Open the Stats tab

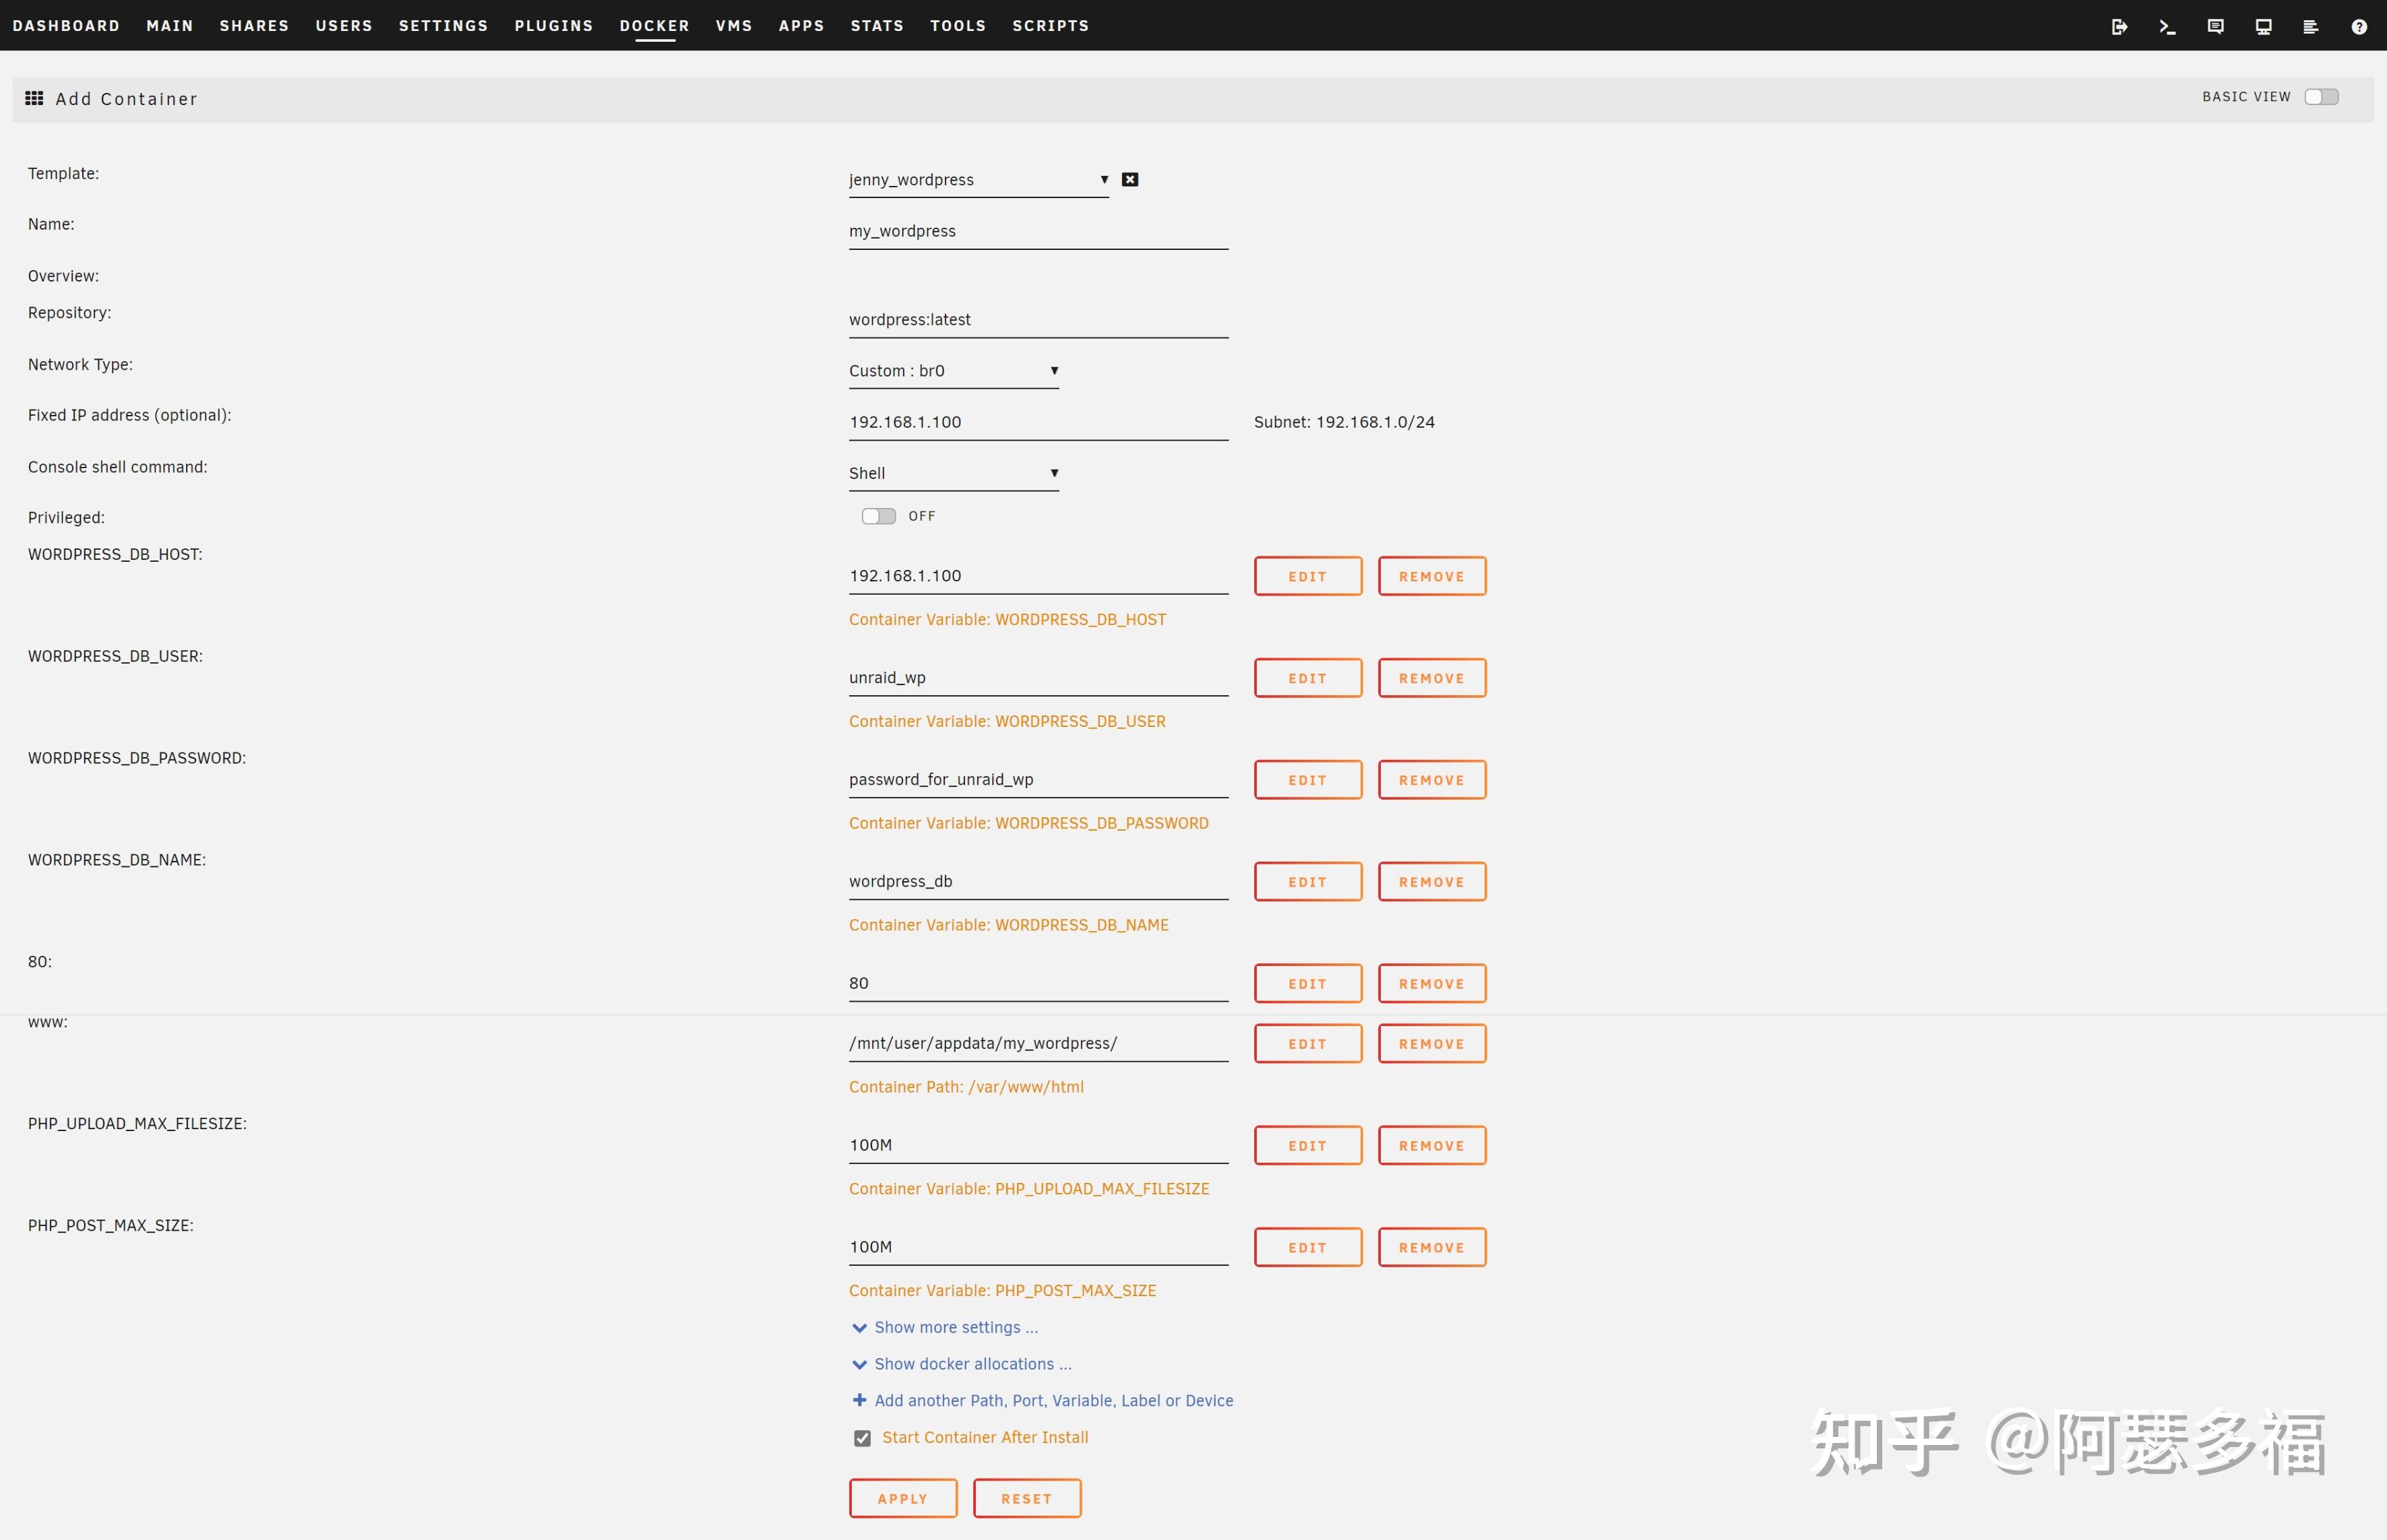[876, 26]
